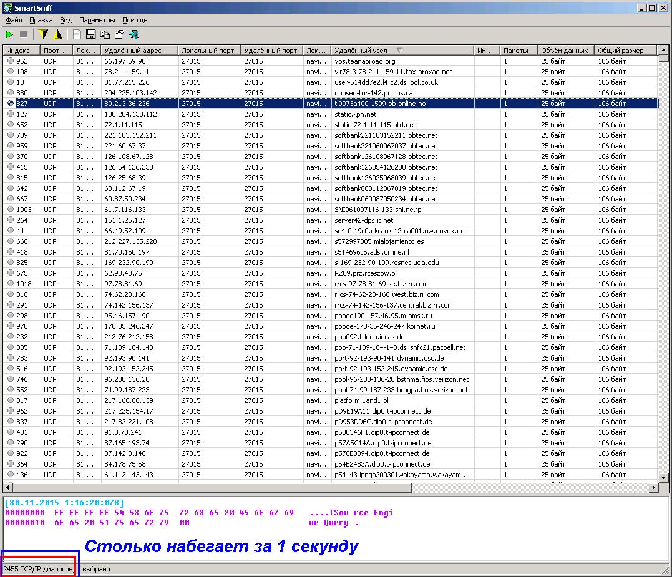Click the highlighted host ti0073a400-1509.bb.online.no
Image resolution: width=672 pixels, height=577 pixels.
tap(380, 104)
